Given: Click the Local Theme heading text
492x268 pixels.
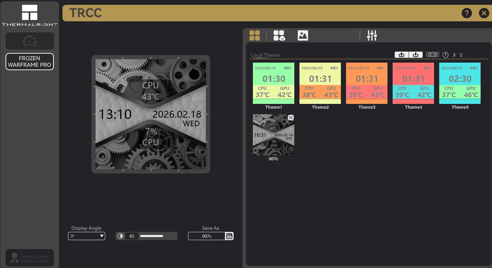Looking at the screenshot, I should [265, 55].
